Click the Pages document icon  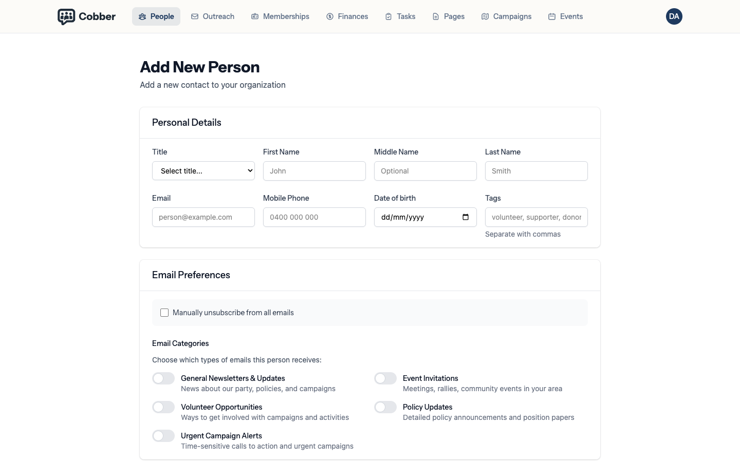point(436,16)
